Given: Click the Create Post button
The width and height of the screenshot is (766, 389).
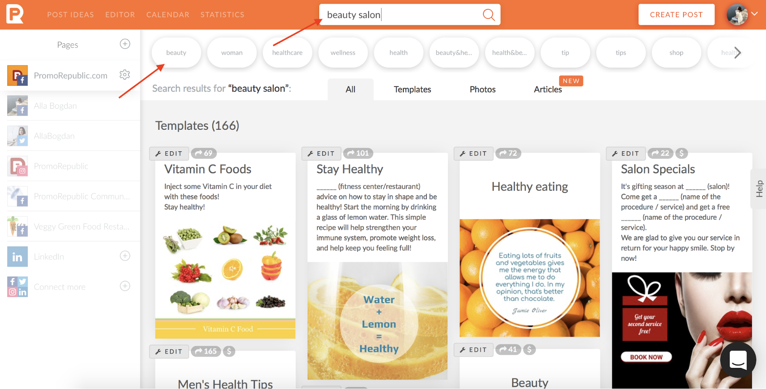Looking at the screenshot, I should click(676, 15).
